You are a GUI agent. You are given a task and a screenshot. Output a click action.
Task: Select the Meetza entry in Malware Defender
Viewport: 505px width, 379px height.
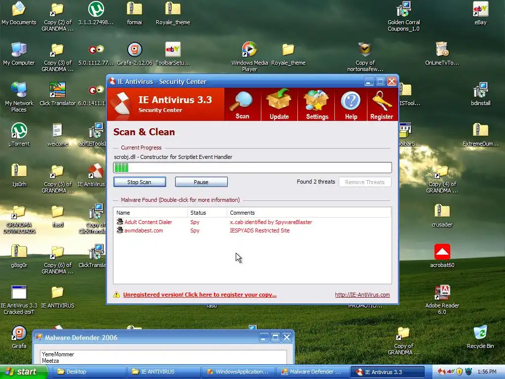coord(163,361)
